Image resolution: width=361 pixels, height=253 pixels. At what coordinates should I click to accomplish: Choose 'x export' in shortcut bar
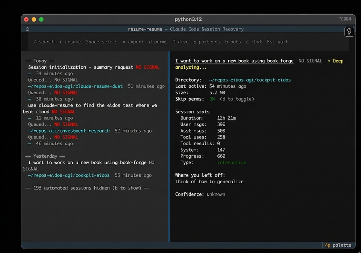click(133, 42)
